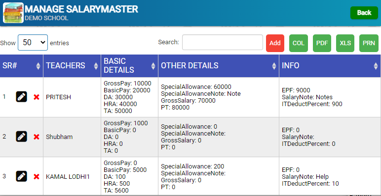This screenshot has height=196, width=381.
Task: Click GrossSalary: 70000 text
Action: click(189, 100)
